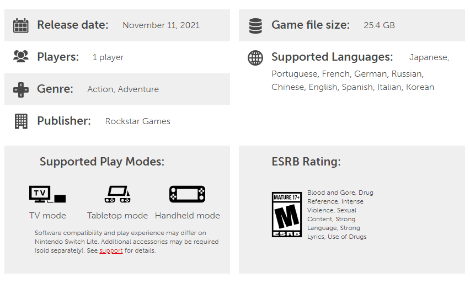
Task: Click the calendar icon beside Release date
Action: click(20, 25)
